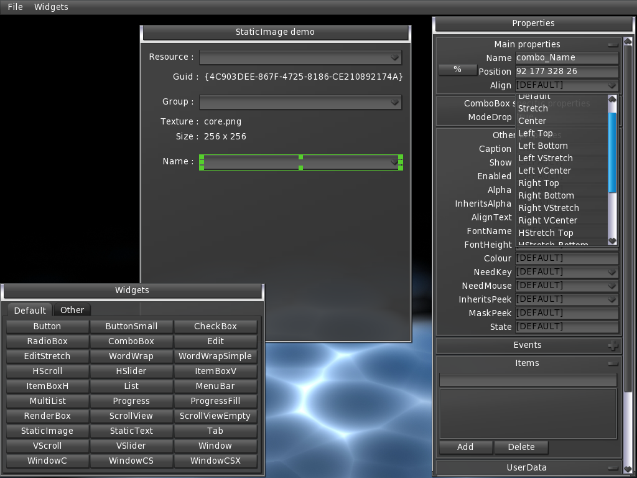Collapse the UserData section
Viewport: 637px width, 478px height.
click(613, 468)
